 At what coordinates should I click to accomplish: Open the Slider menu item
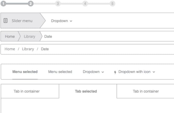pos(22,21)
